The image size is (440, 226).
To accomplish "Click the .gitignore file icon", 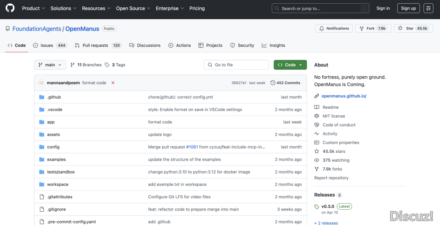I will [x=42, y=209].
